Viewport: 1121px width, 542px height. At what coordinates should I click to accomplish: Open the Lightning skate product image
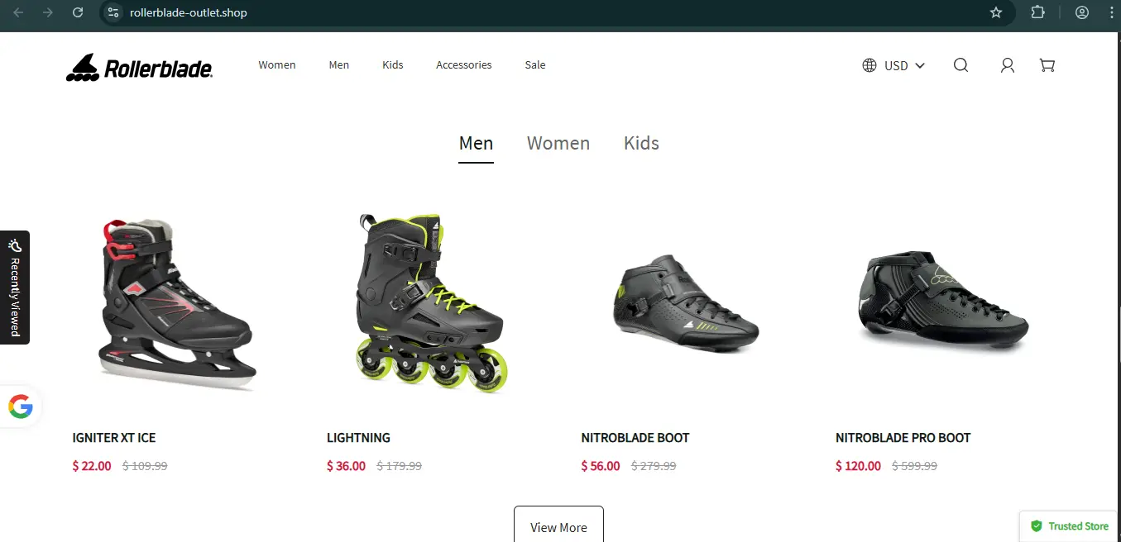tap(432, 303)
